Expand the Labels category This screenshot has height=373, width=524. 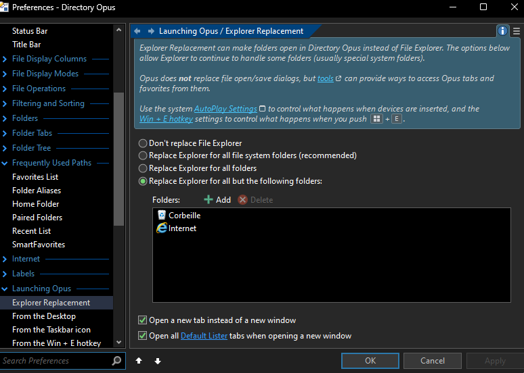5,274
